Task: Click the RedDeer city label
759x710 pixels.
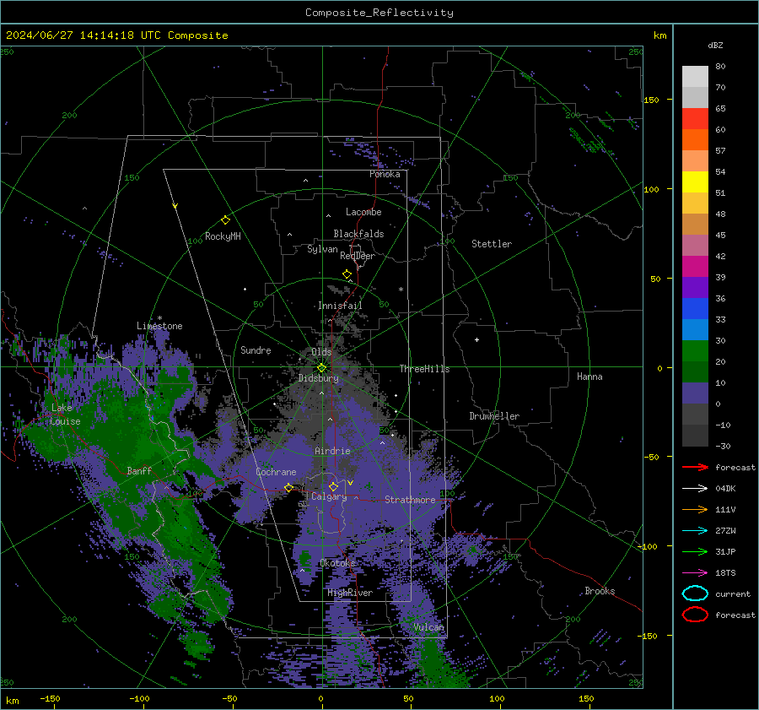Action: (x=358, y=256)
